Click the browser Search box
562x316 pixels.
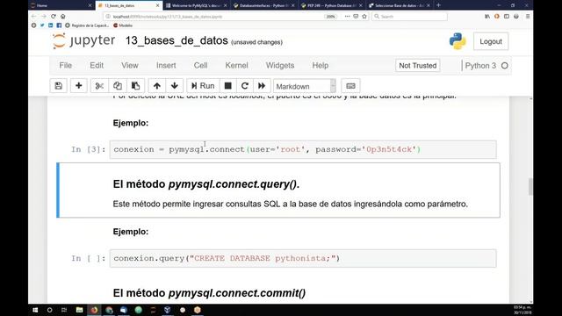coord(410,17)
